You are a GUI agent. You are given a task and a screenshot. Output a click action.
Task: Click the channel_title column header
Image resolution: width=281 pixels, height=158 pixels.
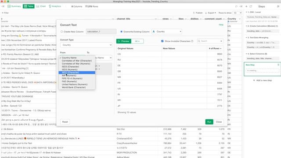[x=123, y=19]
